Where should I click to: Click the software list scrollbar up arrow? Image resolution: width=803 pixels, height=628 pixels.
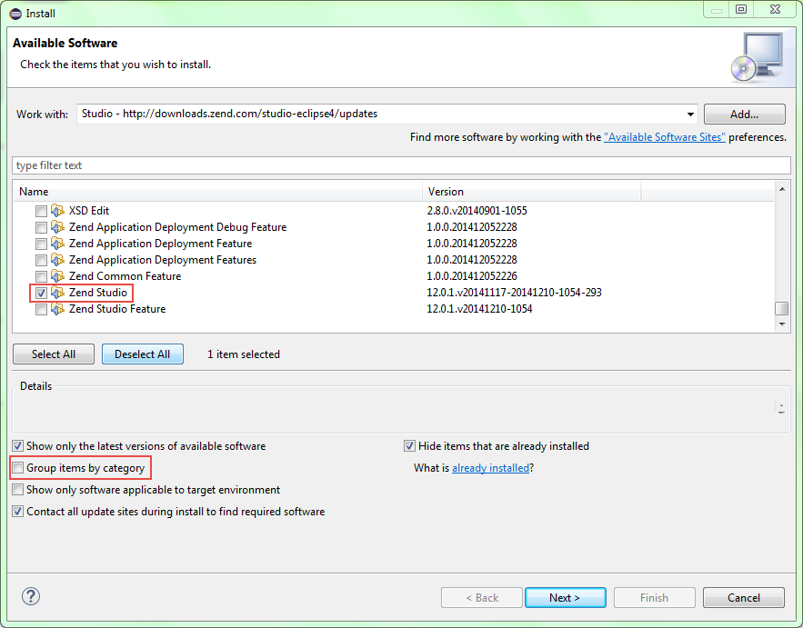click(x=782, y=189)
